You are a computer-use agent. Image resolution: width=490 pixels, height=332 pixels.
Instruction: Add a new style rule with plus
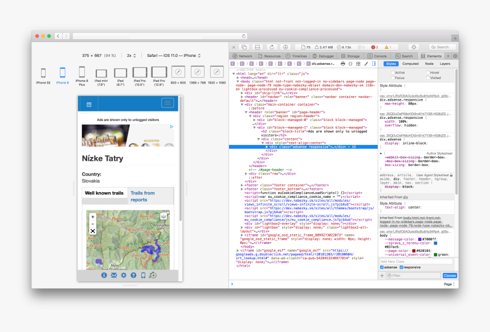point(382,276)
